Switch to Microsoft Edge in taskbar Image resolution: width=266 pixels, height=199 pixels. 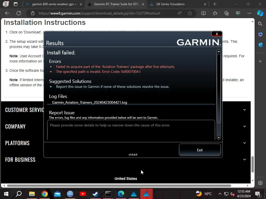point(121,194)
